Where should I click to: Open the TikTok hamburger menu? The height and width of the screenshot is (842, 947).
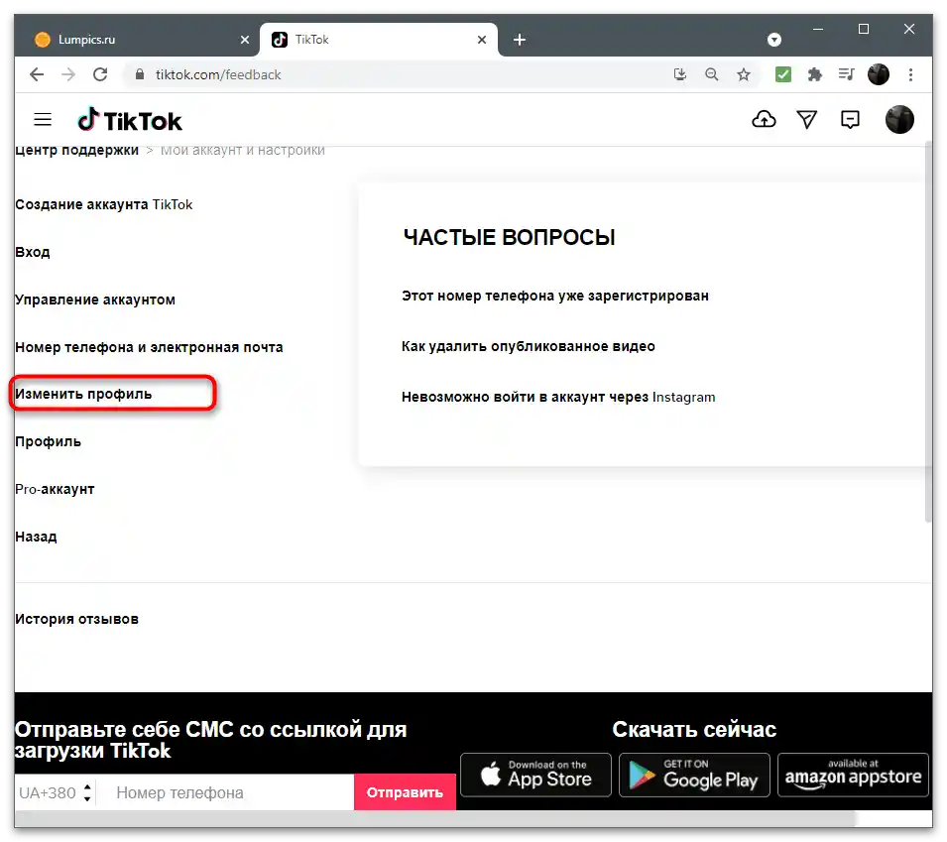(43, 120)
